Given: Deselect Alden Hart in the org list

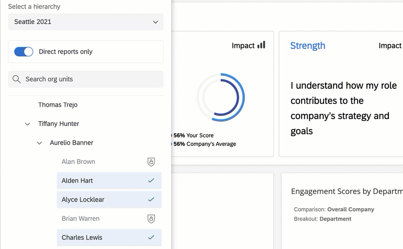Looking at the screenshot, I should point(77,181).
